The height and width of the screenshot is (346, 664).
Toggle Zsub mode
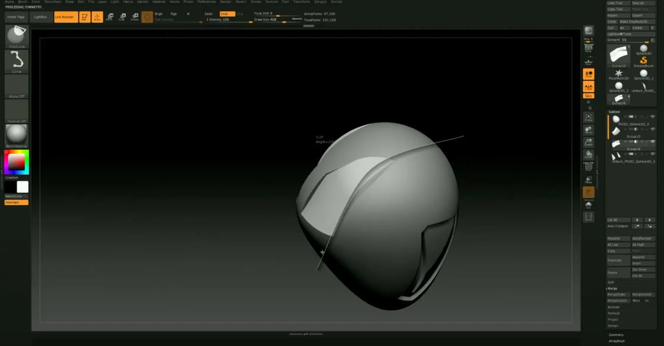point(227,14)
